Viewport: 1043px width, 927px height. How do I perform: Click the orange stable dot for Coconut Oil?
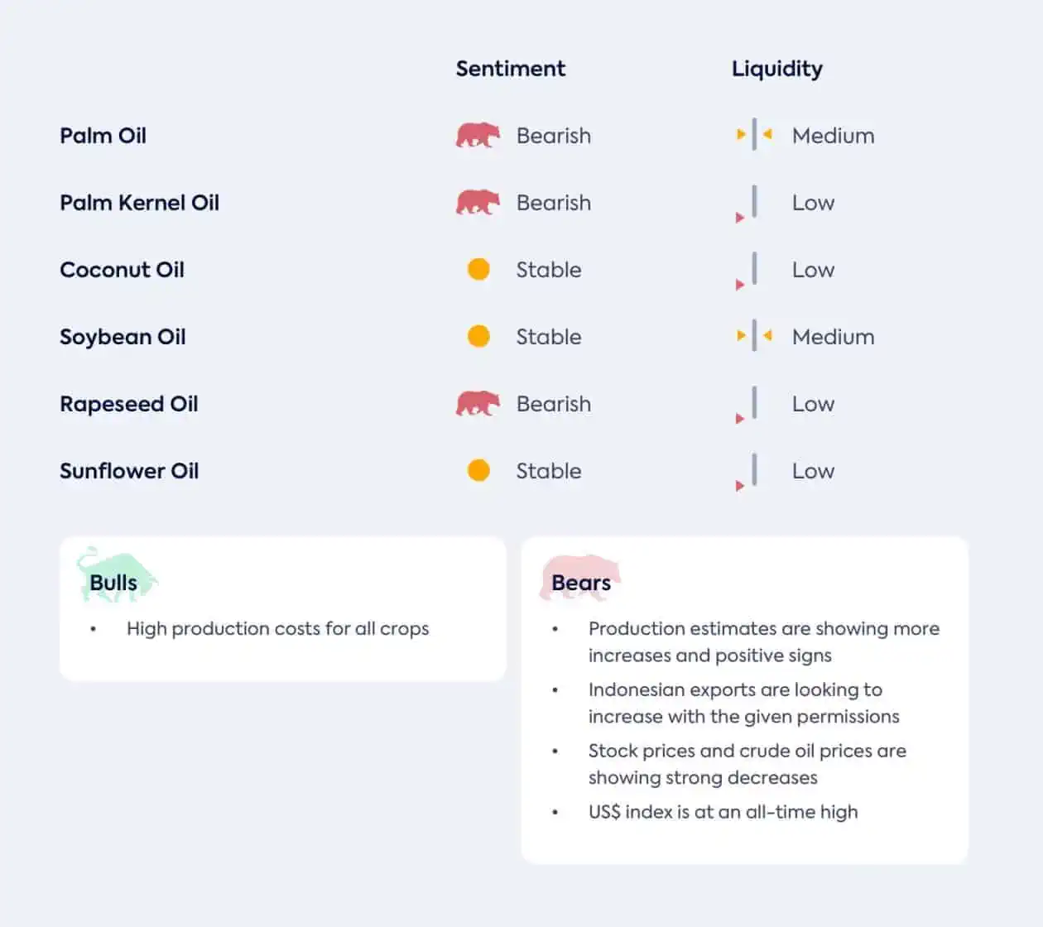pos(478,269)
